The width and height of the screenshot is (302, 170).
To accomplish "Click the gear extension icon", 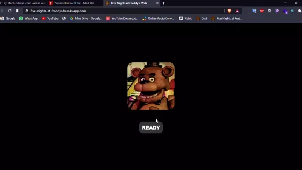I will [x=270, y=11].
